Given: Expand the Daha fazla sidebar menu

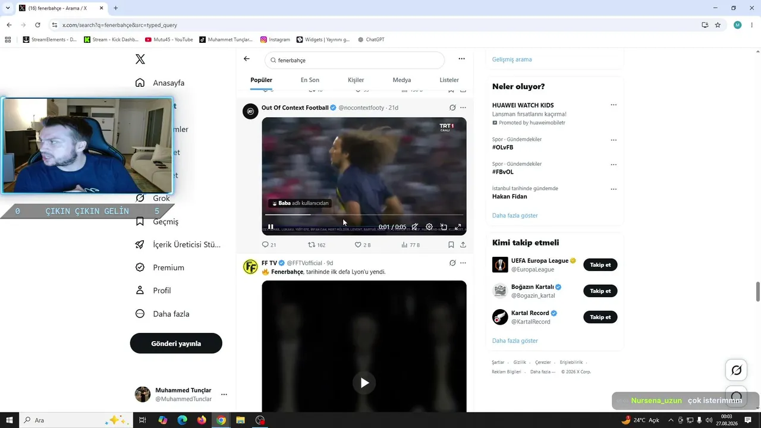Looking at the screenshot, I should pyautogui.click(x=162, y=314).
